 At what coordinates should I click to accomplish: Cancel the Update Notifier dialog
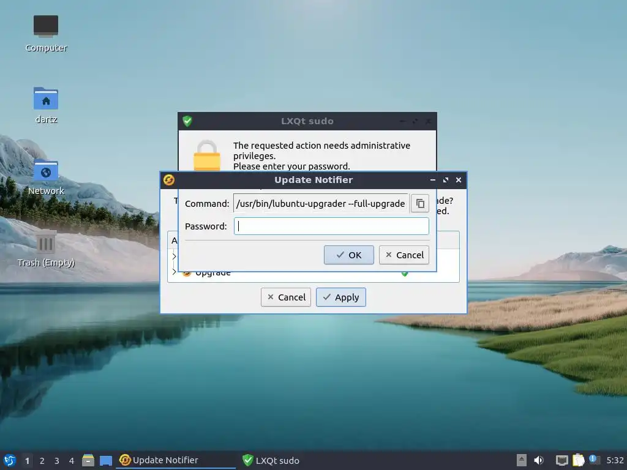coord(285,297)
